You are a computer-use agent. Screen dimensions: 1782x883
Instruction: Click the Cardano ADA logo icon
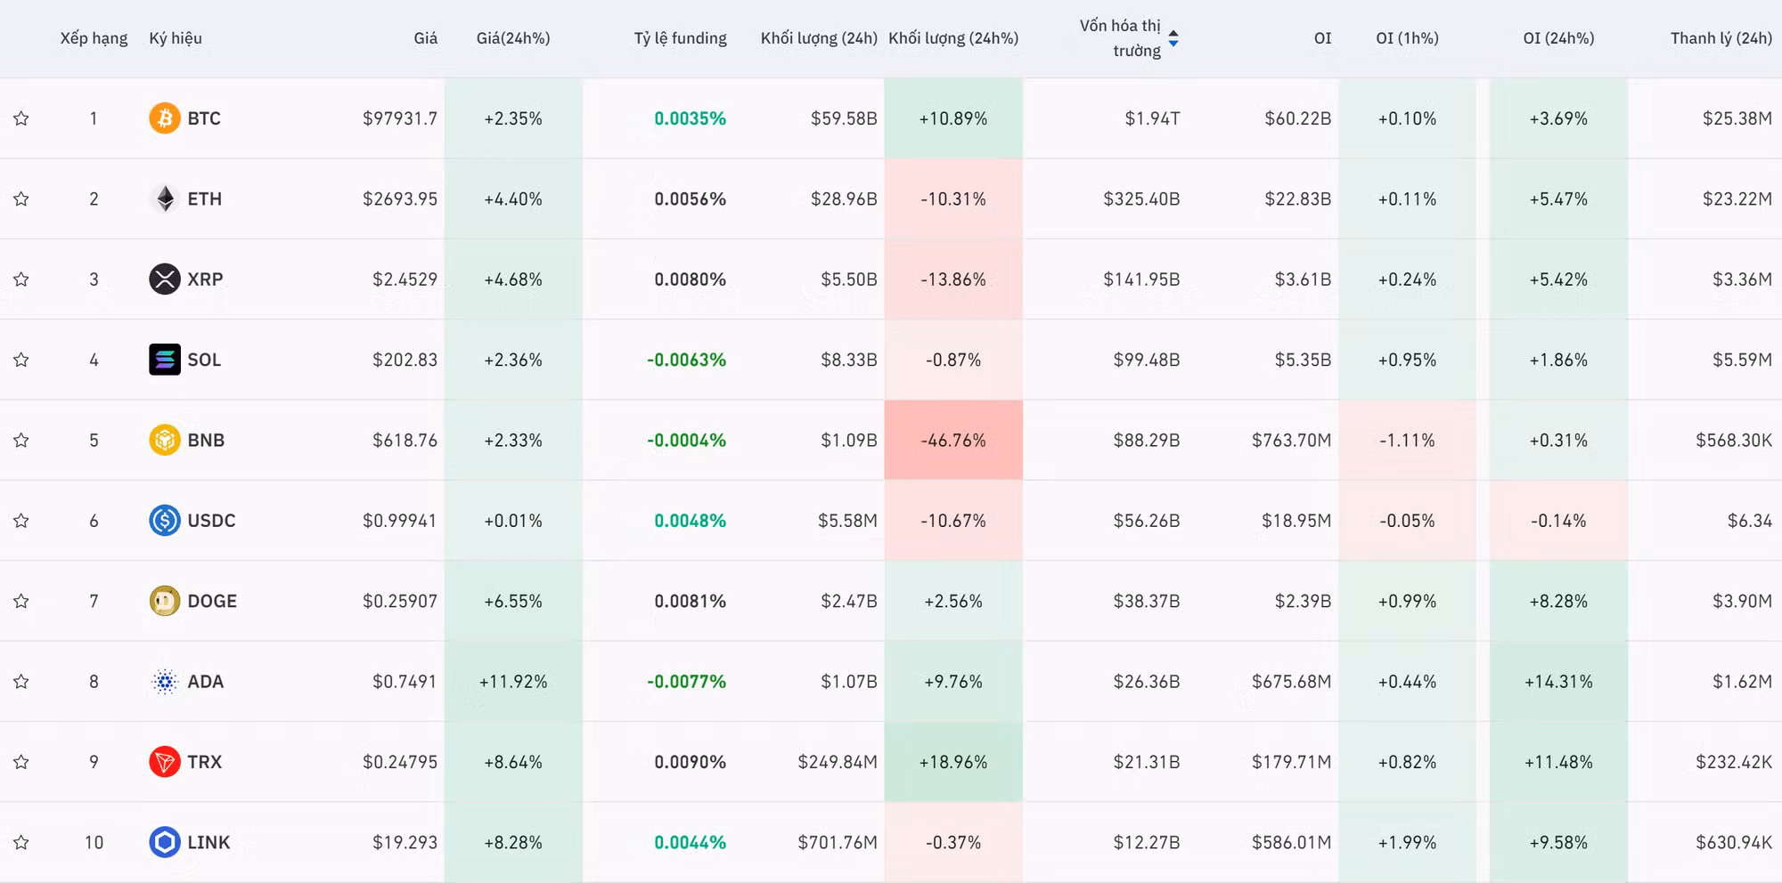point(165,682)
